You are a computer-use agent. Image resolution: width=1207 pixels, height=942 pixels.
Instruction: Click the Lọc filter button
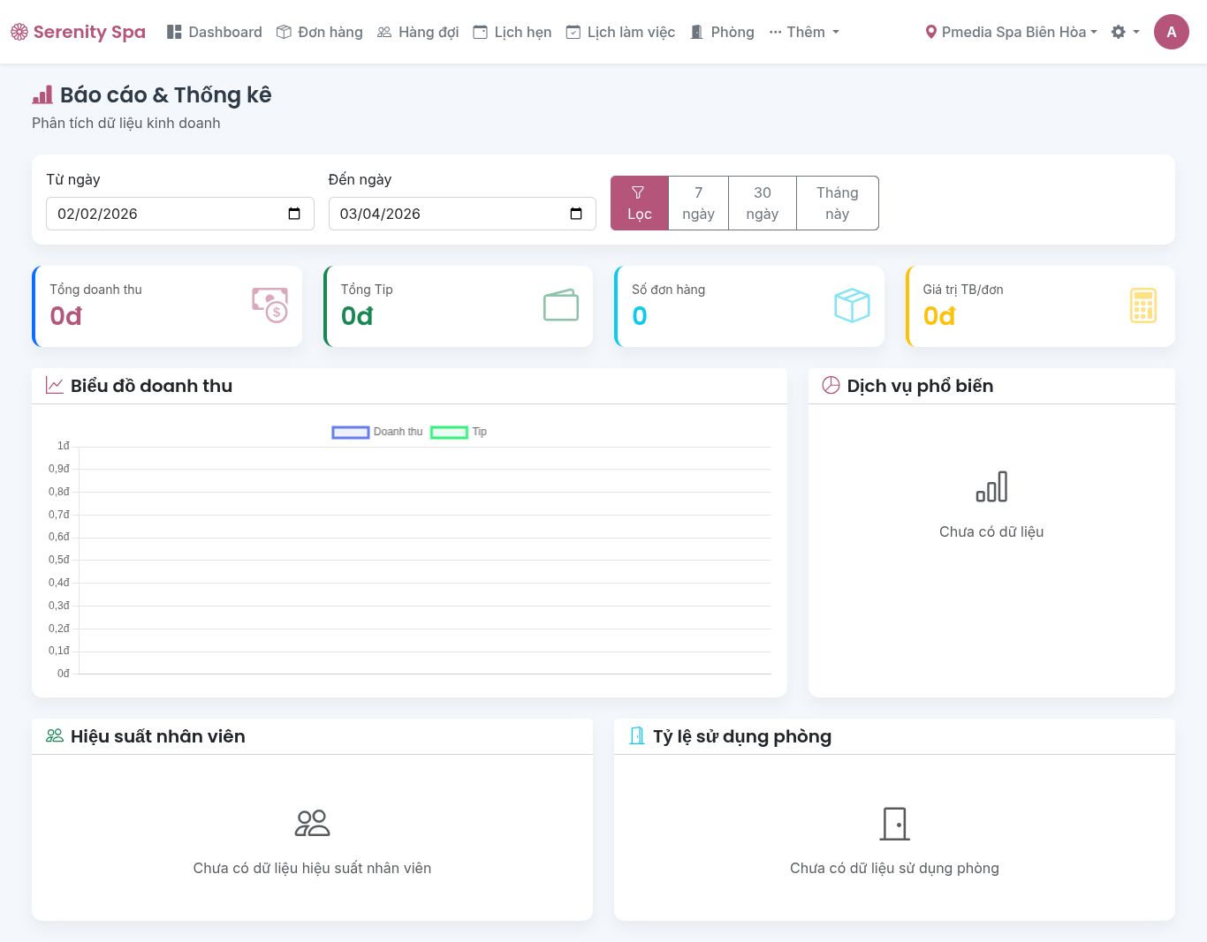[639, 203]
